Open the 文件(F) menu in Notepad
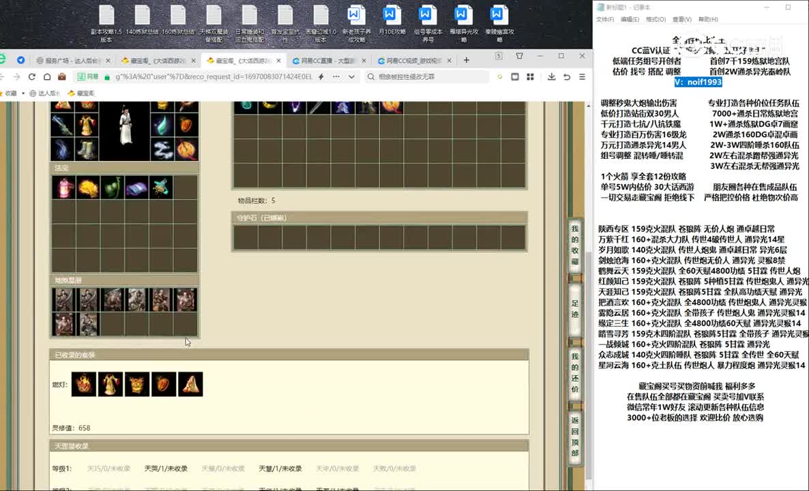This screenshot has height=491, width=809. (604, 19)
